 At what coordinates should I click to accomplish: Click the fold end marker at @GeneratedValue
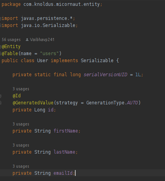(1, 103)
